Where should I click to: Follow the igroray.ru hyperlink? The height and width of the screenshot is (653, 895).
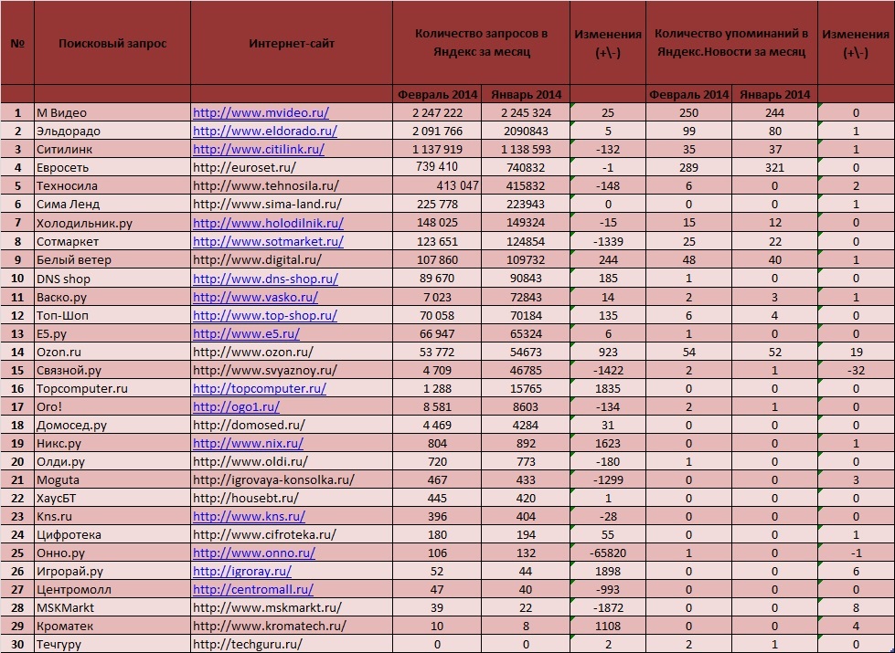(242, 571)
